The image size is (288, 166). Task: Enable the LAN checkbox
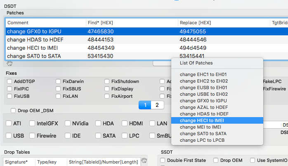tap(152, 123)
